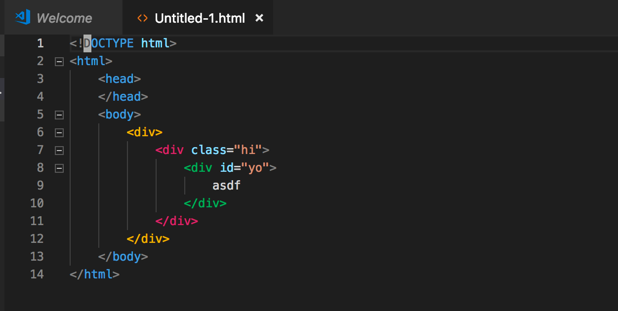Click the closing </html> tag on line 14
The image size is (618, 311).
tap(95, 274)
